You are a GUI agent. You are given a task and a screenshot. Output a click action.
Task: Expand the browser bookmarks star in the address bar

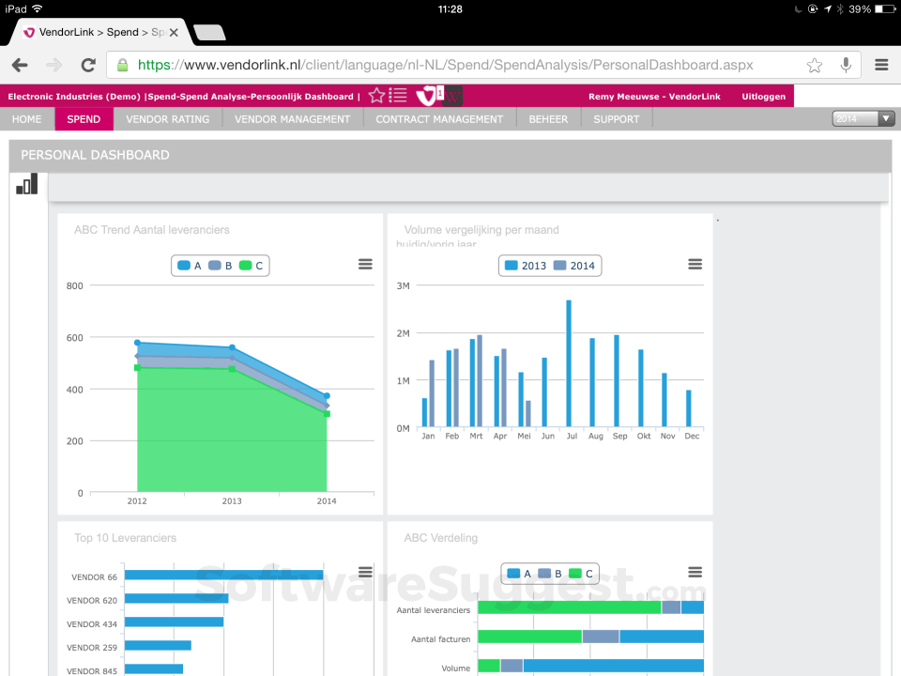point(814,65)
